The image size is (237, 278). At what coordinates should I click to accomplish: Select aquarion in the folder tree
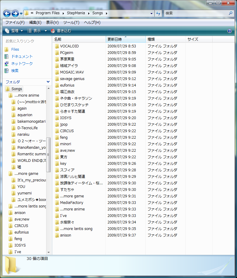click(x=25, y=115)
